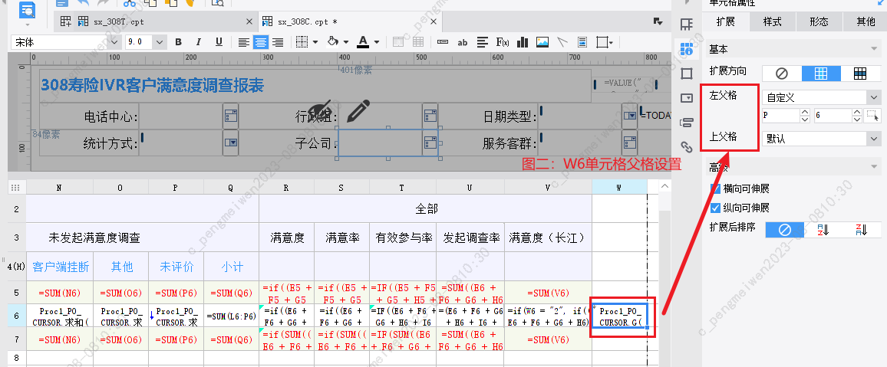The image size is (887, 367).
Task: Switch to sx_308C.cpt tab
Action: [308, 22]
